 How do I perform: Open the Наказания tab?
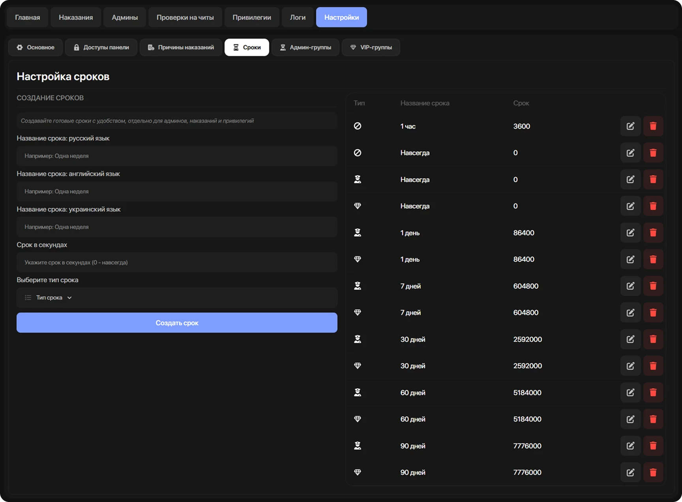click(x=76, y=17)
